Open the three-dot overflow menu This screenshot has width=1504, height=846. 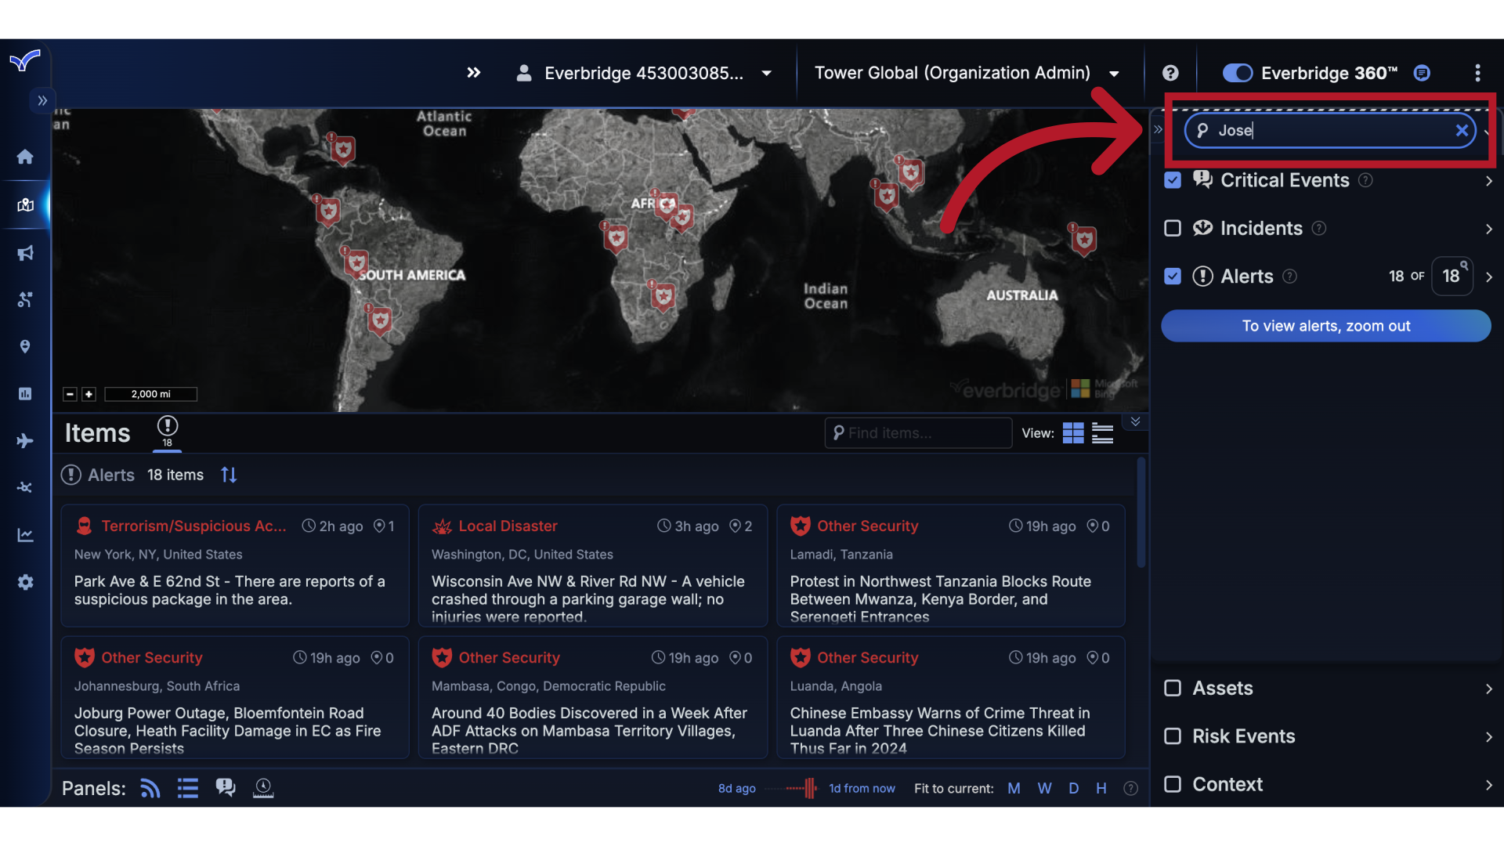click(x=1478, y=73)
